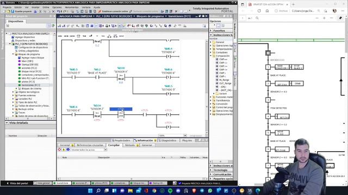Screen dimensions: 348x195
Task: Click the close branch icon in ladder bar
Action: pos(90,36)
